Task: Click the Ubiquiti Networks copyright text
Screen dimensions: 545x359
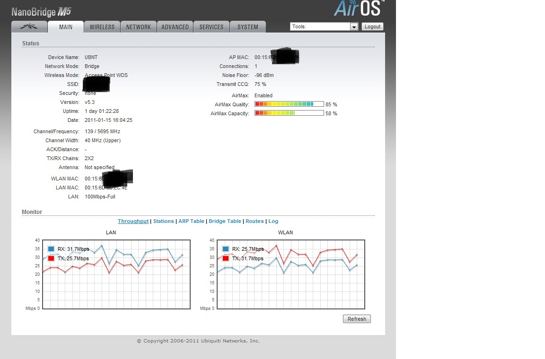Action: coord(198,341)
